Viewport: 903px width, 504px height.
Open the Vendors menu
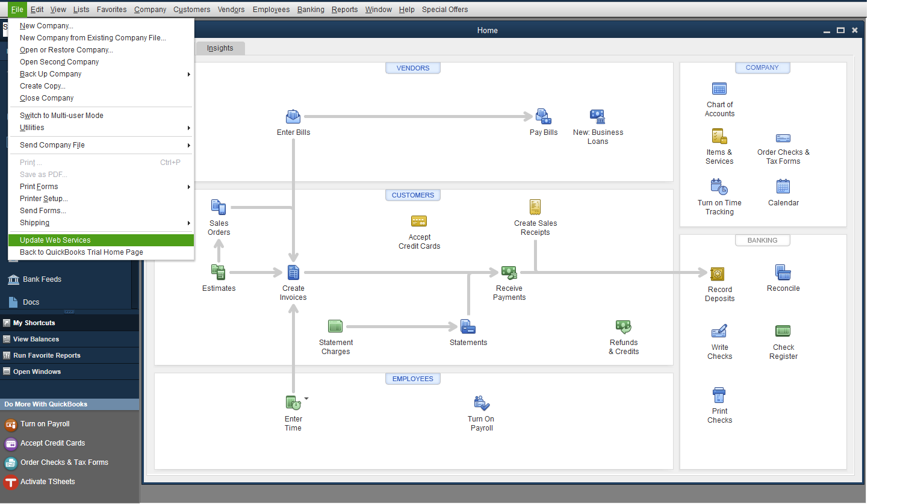(231, 10)
